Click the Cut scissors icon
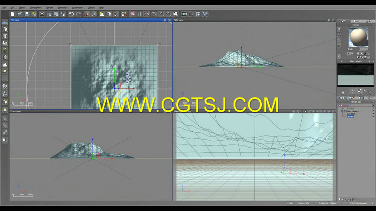 tap(42, 14)
